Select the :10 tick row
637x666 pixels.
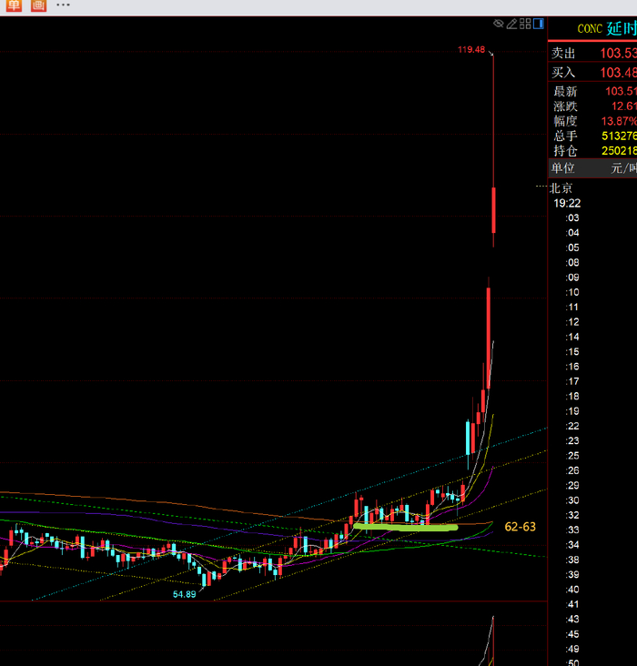tap(572, 292)
